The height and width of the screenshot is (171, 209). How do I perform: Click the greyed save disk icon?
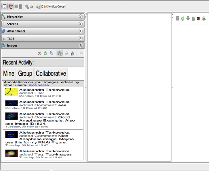click(x=177, y=18)
